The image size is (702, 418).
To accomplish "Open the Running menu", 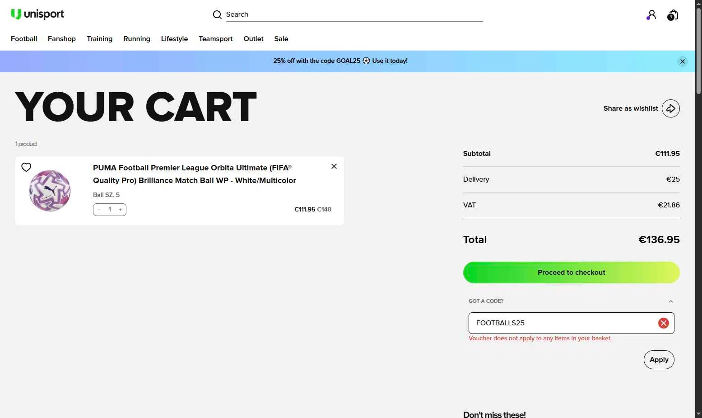I will click(x=137, y=39).
